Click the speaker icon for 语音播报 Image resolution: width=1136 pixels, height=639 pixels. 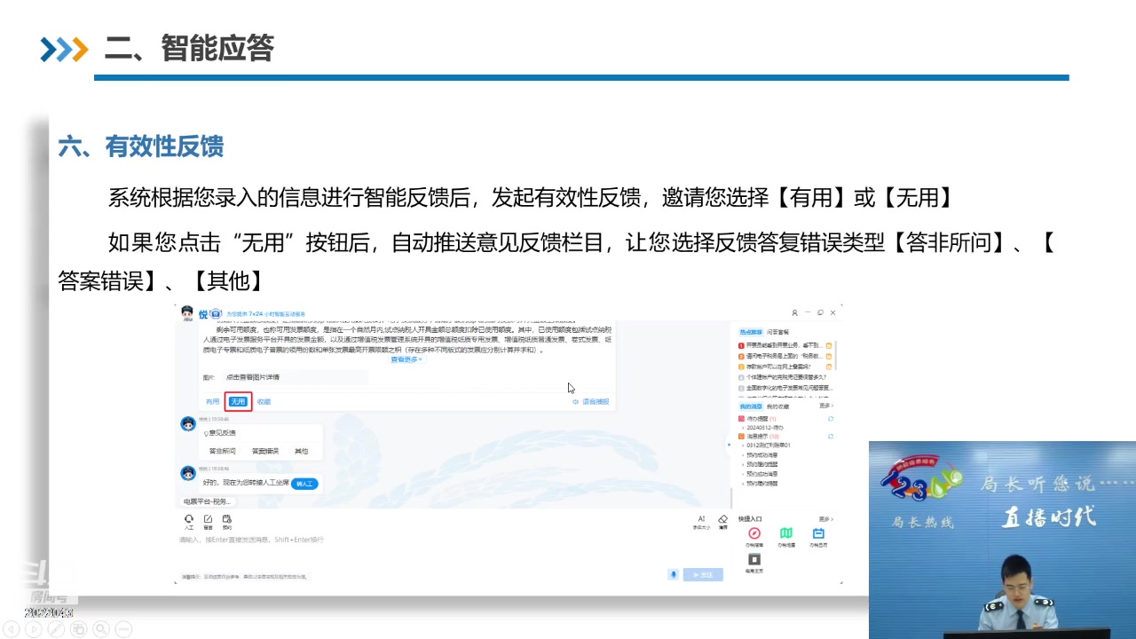pyautogui.click(x=575, y=402)
